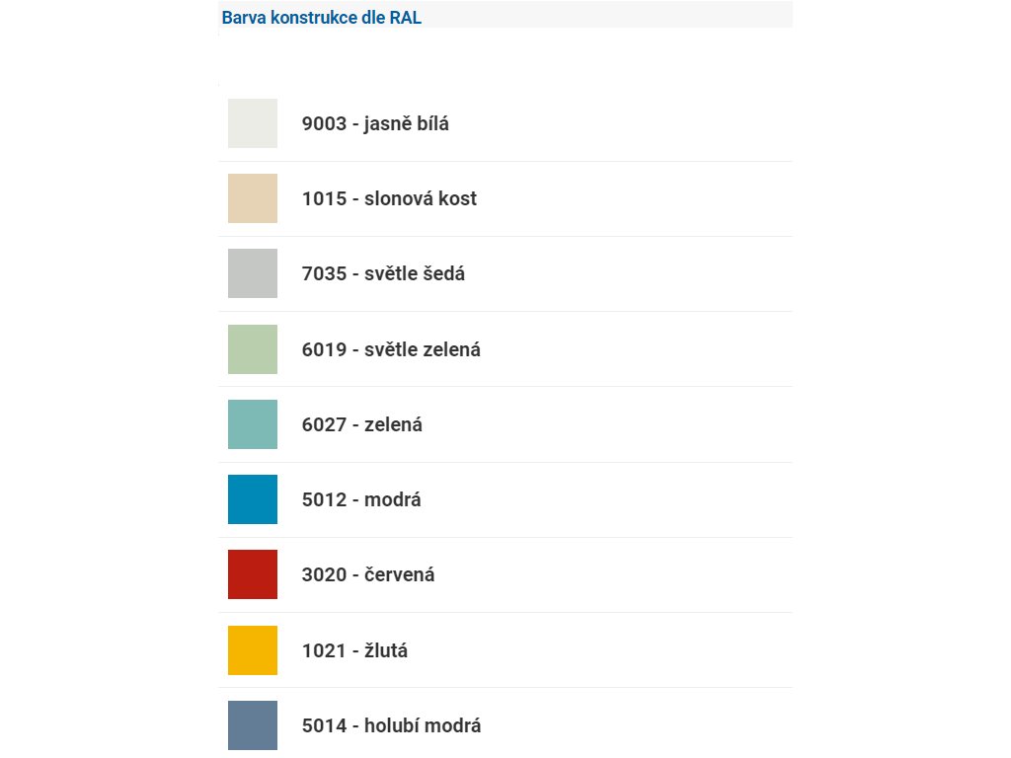Choose the 7035 světle šedá swatch
This screenshot has width=1011, height=758.
click(253, 273)
